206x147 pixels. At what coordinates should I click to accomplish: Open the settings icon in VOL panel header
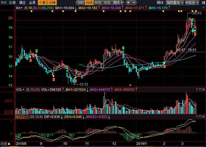click(x=200, y=90)
